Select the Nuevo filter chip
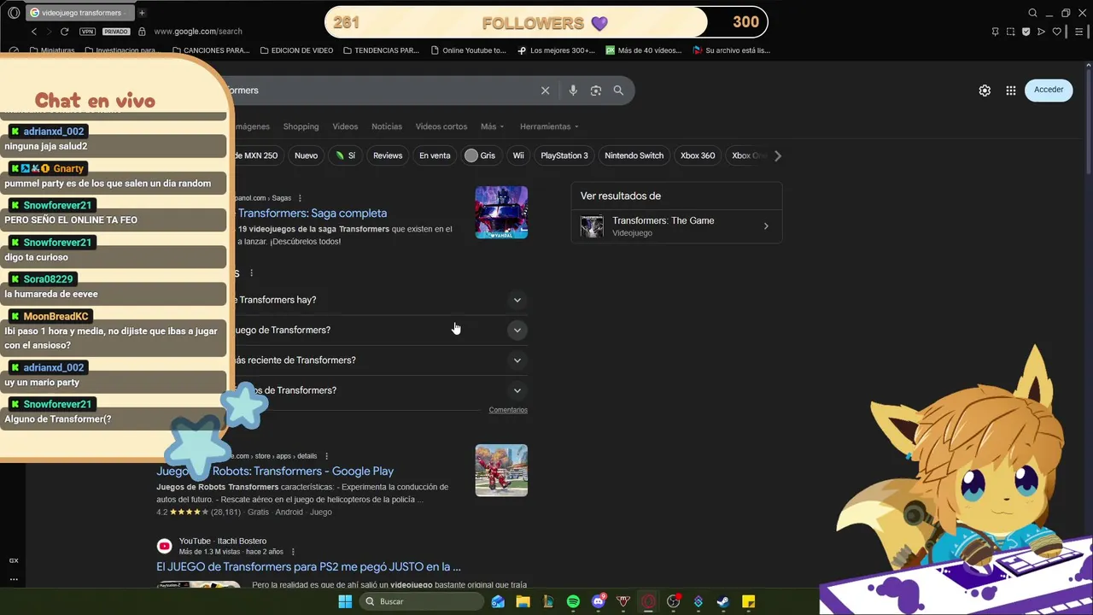The height and width of the screenshot is (615, 1093). coord(306,155)
